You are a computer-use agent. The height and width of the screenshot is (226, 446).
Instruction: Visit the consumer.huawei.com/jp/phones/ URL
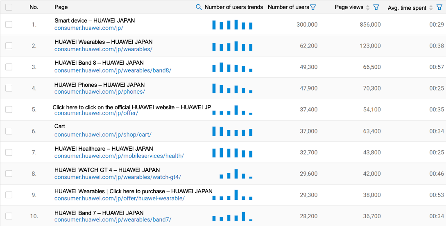coord(100,92)
